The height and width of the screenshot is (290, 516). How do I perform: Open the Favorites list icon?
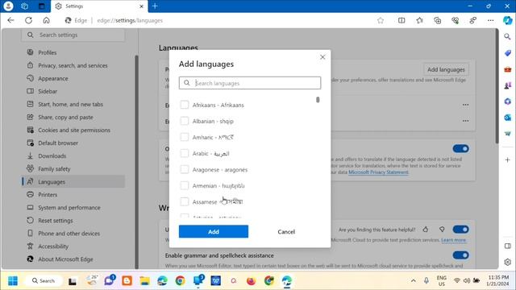pos(419,20)
